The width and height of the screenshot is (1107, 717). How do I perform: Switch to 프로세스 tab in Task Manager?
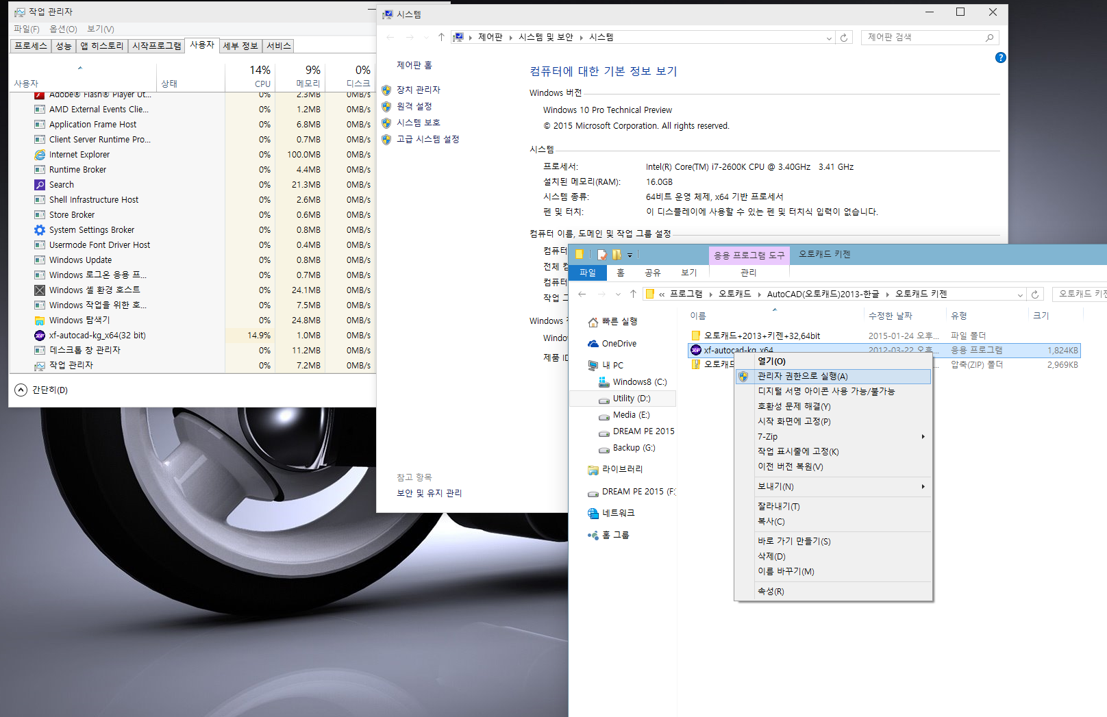click(31, 46)
